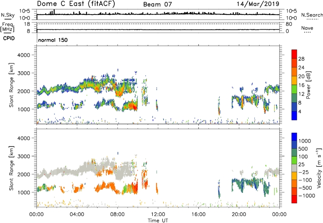Image resolution: width=323 pixels, height=223 pixels.
Task: Click the 'Velocity [m s⁻¹]' color bar label
Action: [x=319, y=168]
